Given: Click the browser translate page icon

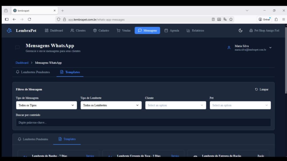Looking at the screenshot, I should (225, 19).
